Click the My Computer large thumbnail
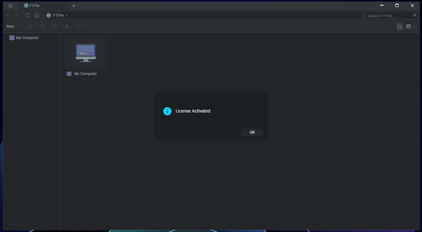422x232 pixels. click(x=86, y=53)
